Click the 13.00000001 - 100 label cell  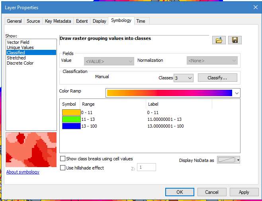click(x=166, y=126)
